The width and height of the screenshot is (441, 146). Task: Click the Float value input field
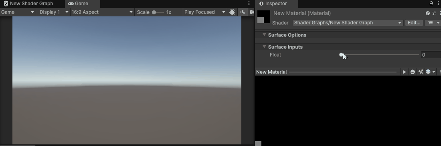[431, 55]
